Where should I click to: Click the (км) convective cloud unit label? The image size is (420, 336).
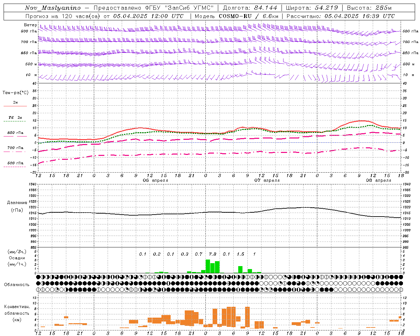(17, 320)
